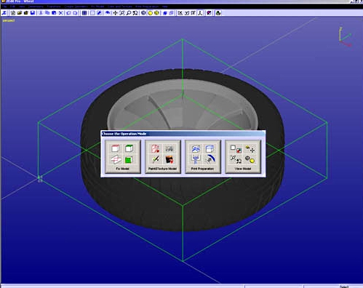Image resolution: width=363 pixels, height=288 pixels.
Task: Select the Zoom magnifier tool
Action: point(129,13)
